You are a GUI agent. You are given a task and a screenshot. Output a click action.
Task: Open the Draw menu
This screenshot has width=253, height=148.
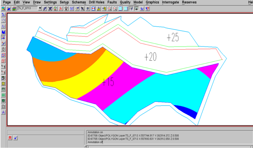37,2
